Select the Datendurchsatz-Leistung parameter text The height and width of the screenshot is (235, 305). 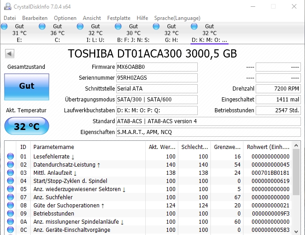(x=67, y=165)
